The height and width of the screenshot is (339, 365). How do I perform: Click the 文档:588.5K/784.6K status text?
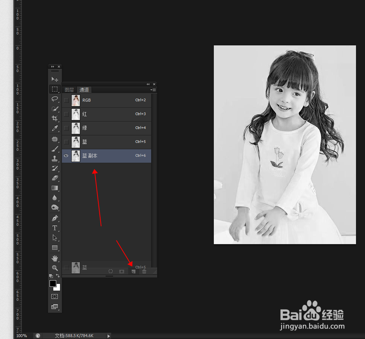[x=74, y=336]
